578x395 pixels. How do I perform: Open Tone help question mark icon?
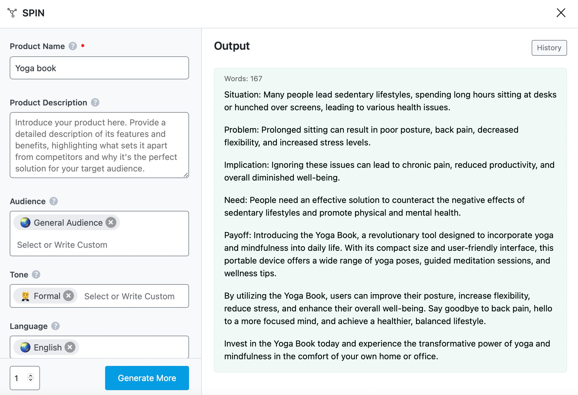pyautogui.click(x=36, y=274)
